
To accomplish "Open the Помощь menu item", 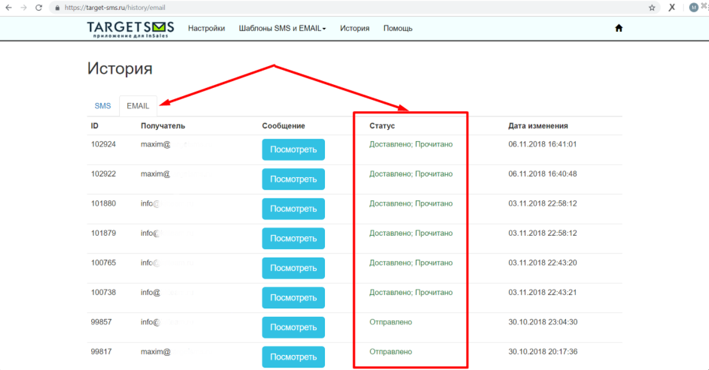I will point(397,27).
